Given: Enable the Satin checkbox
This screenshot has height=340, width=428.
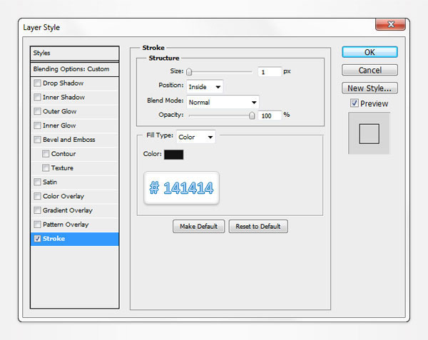Looking at the screenshot, I should point(37,182).
